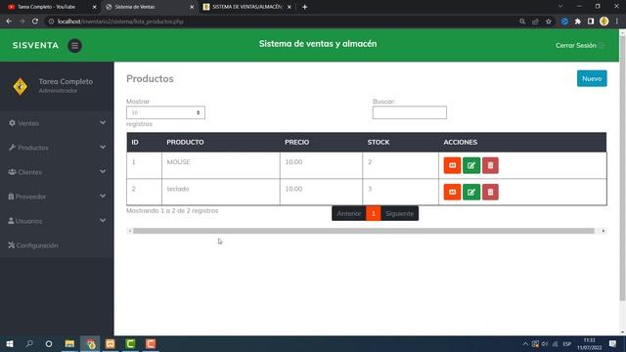Screen dimensions: 626x352
Task: Click the horizontal table scrollbar
Action: coord(363,231)
